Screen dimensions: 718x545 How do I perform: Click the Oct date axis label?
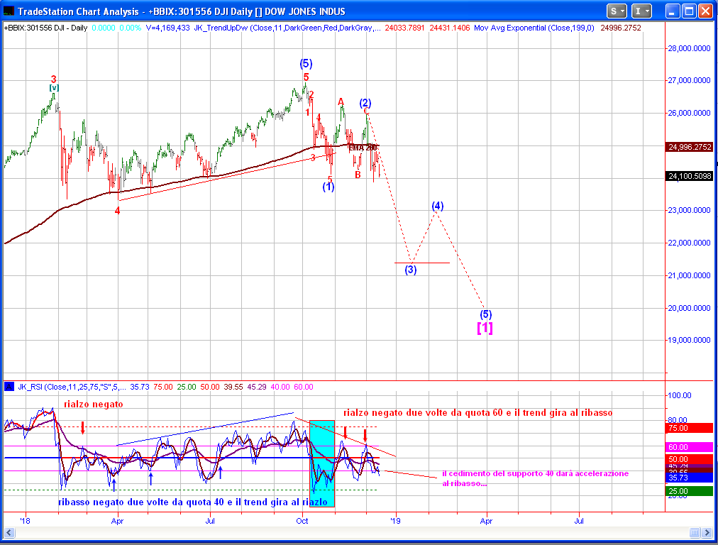[302, 521]
